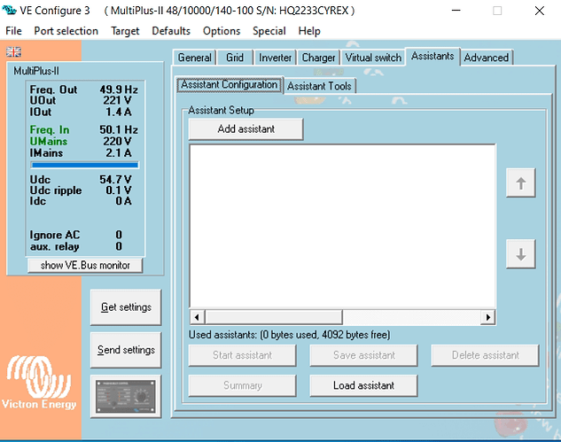Switch to the Virtual switch tab
The height and width of the screenshot is (442, 561).
pyautogui.click(x=373, y=58)
